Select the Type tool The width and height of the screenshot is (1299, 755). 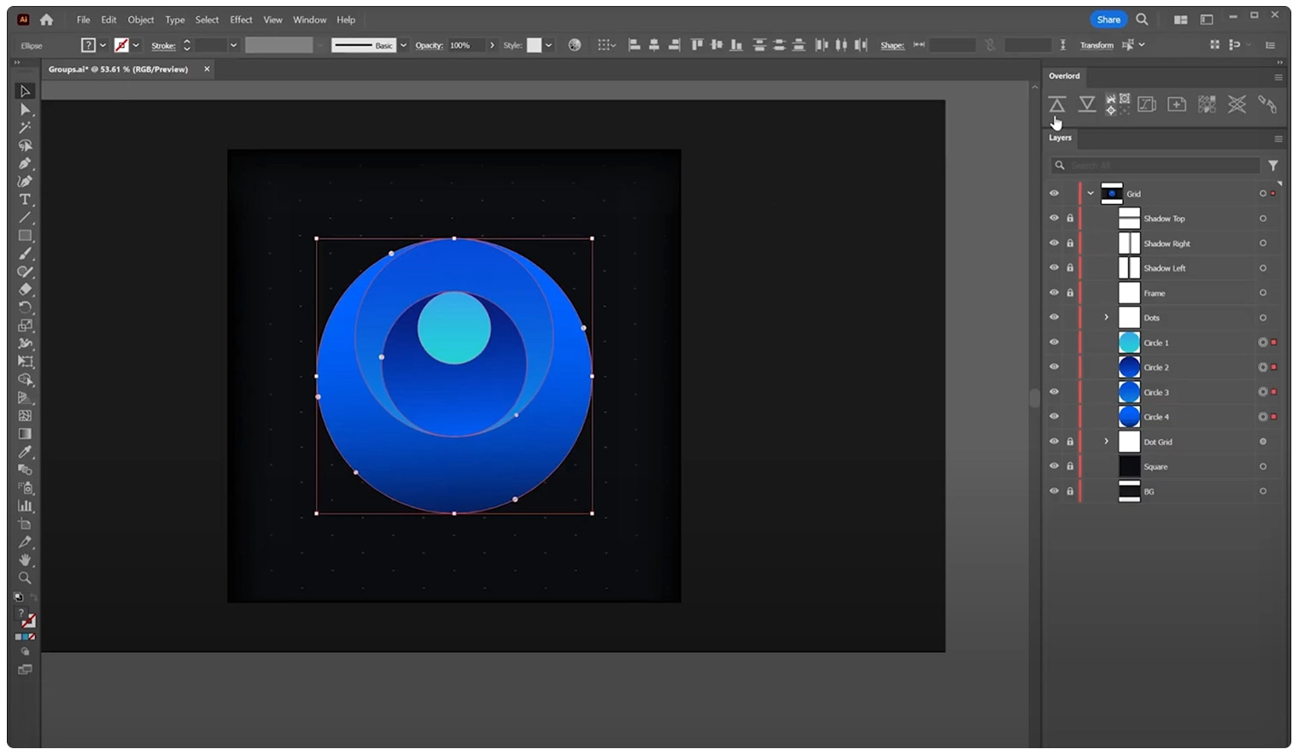(25, 199)
